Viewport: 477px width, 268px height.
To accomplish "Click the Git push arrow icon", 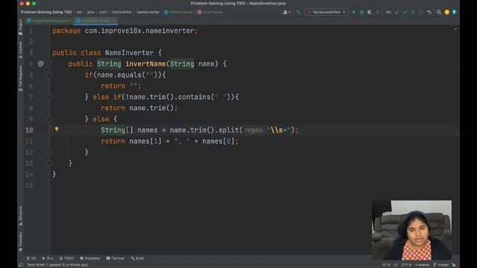I will (x=413, y=12).
